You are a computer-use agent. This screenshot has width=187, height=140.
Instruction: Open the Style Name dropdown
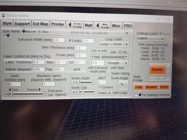pyautogui.click(x=75, y=32)
